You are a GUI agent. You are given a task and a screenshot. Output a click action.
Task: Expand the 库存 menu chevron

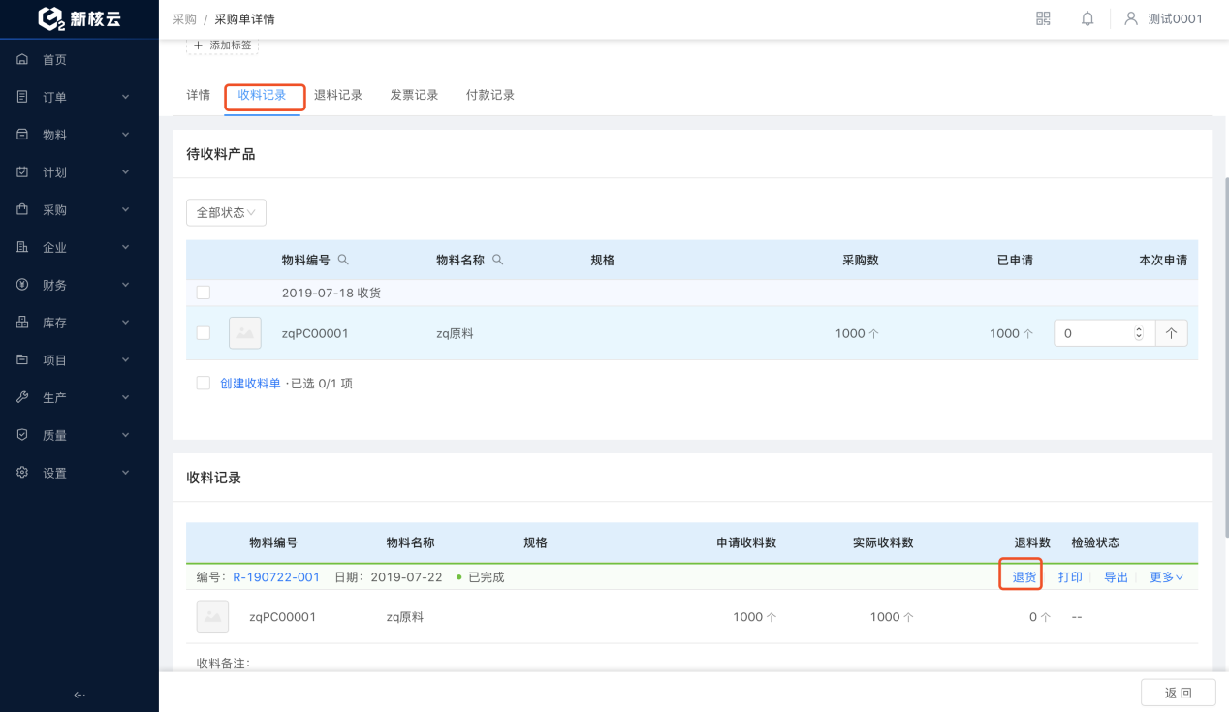[126, 323]
